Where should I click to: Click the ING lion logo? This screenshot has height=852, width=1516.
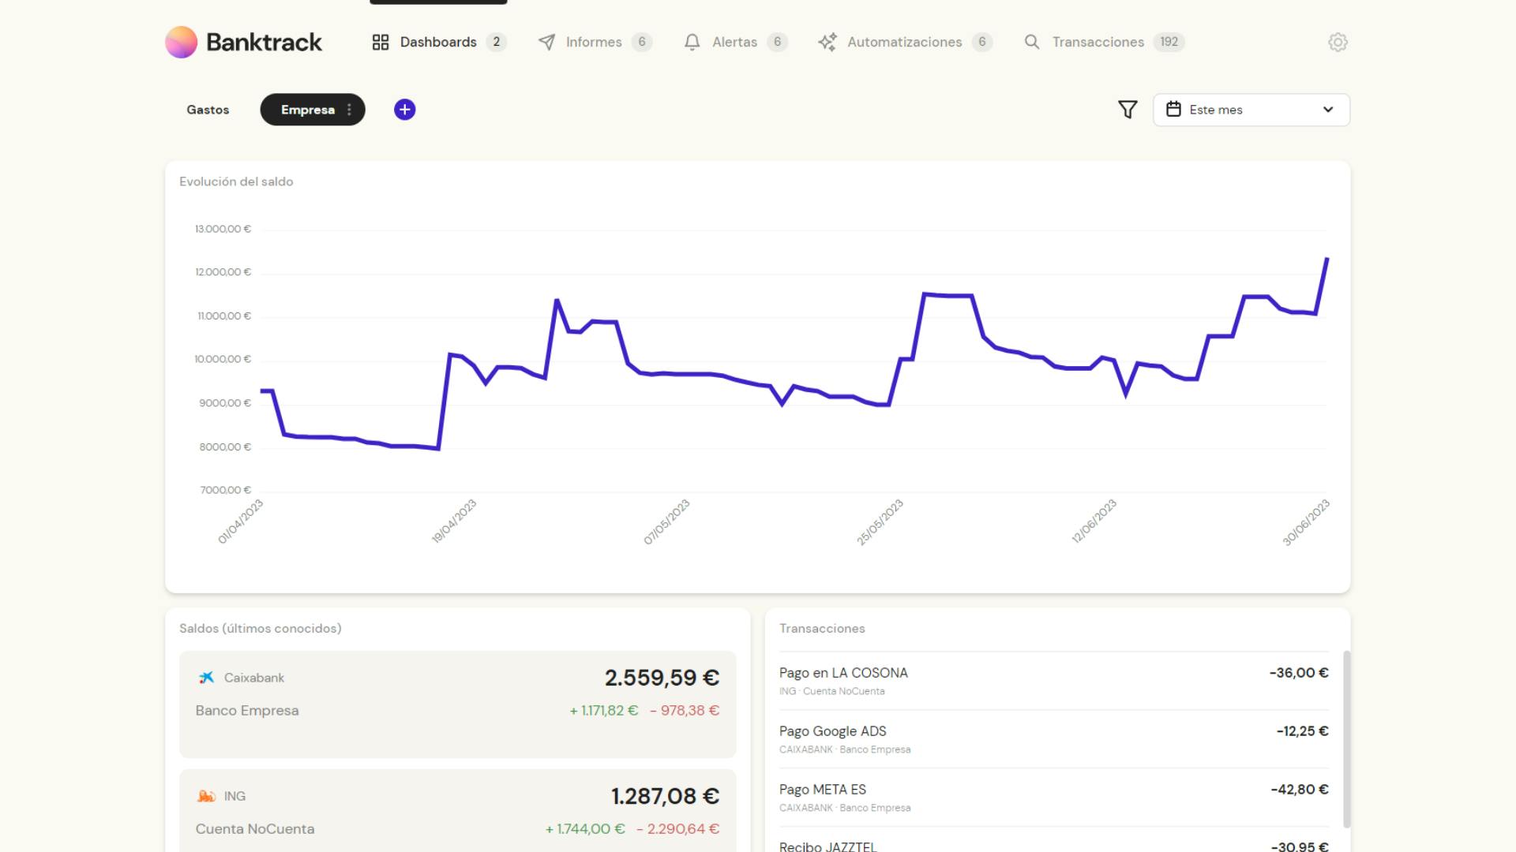coord(206,796)
